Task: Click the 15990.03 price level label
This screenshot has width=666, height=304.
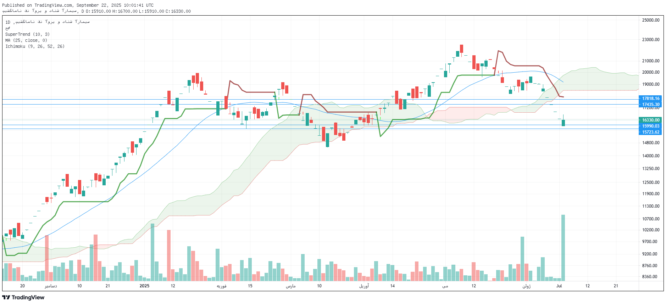Action: click(x=650, y=126)
